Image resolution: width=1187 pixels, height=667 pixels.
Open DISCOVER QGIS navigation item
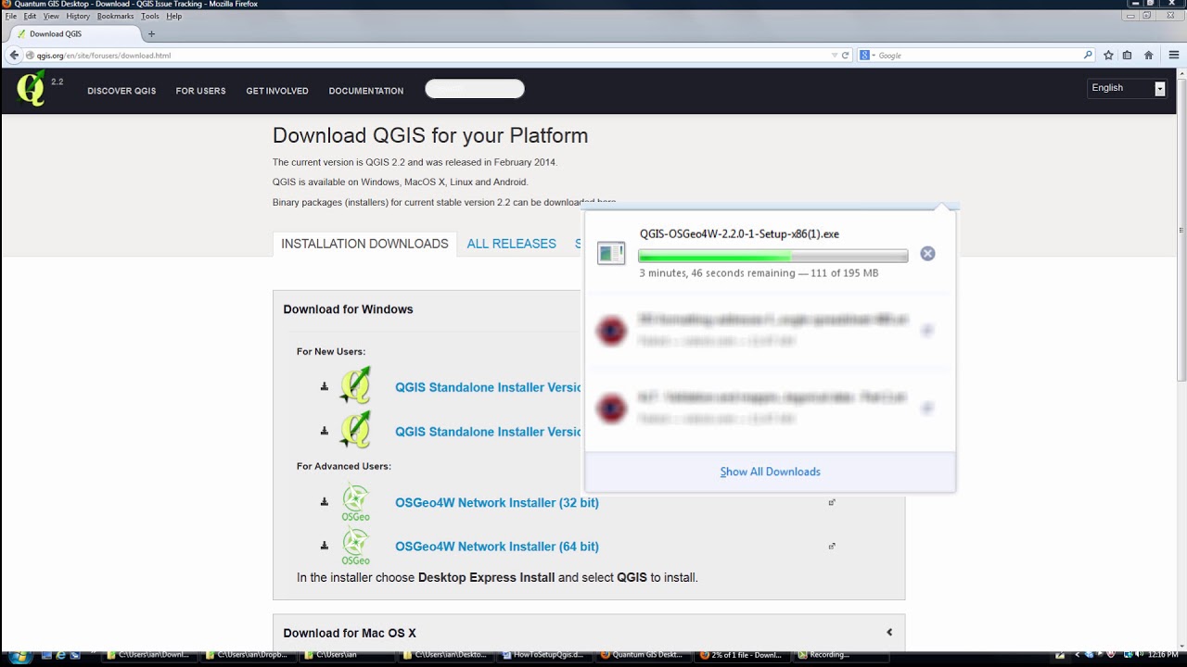tap(121, 91)
